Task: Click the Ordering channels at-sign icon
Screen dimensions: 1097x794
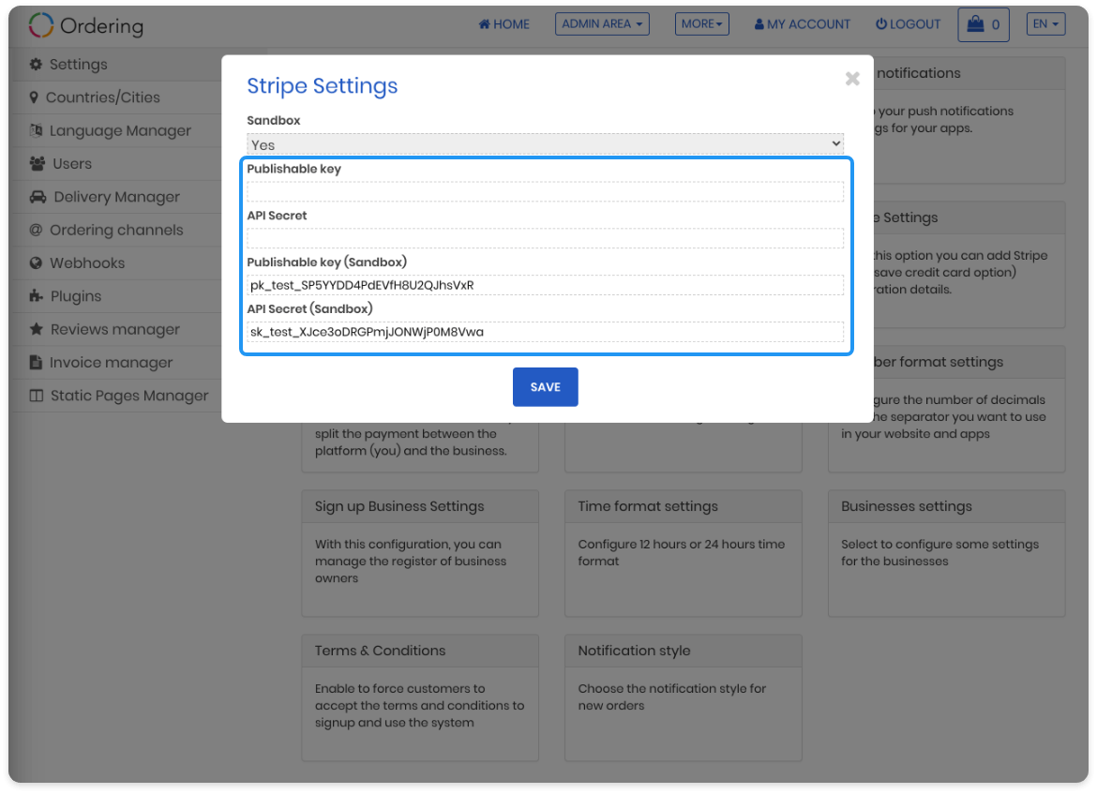Action: coord(36,230)
